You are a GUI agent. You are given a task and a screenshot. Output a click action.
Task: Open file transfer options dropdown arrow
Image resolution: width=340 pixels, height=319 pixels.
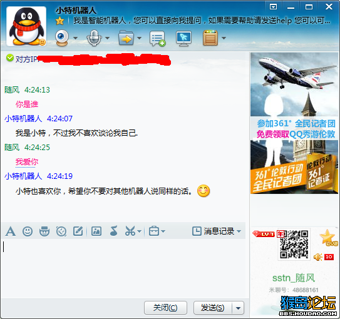[x=139, y=38]
